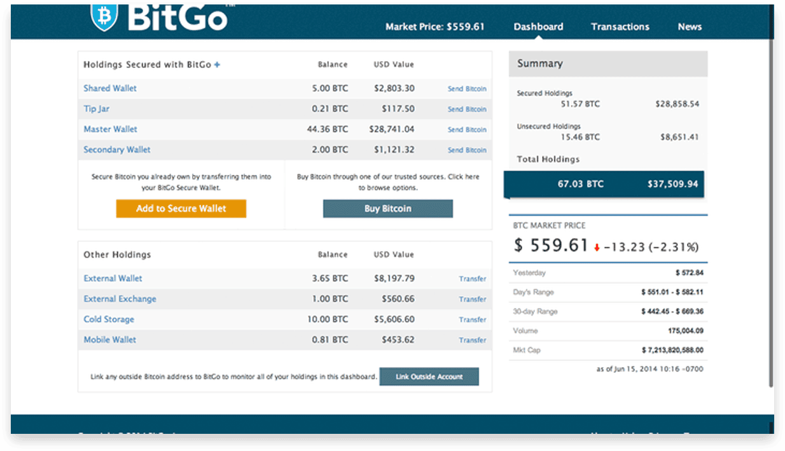Image resolution: width=785 pixels, height=451 pixels.
Task: Click the Link Outside Account button
Action: [429, 377]
